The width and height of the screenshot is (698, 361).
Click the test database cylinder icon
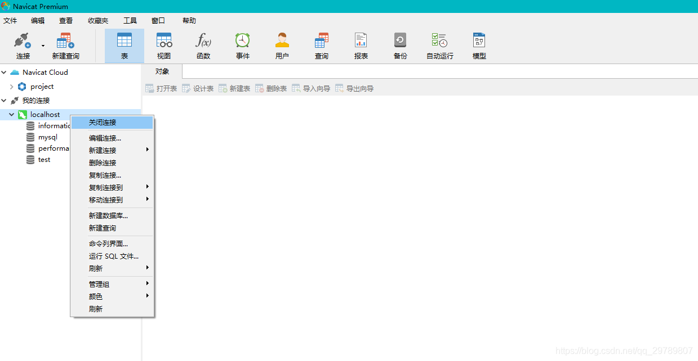pos(30,160)
